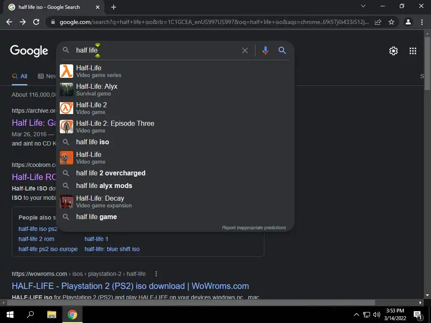This screenshot has height=323, width=431.
Task: Start voice search with the microphone icon
Action: pyautogui.click(x=265, y=50)
